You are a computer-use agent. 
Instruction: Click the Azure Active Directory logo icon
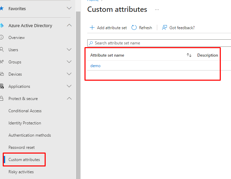coord(1,26)
